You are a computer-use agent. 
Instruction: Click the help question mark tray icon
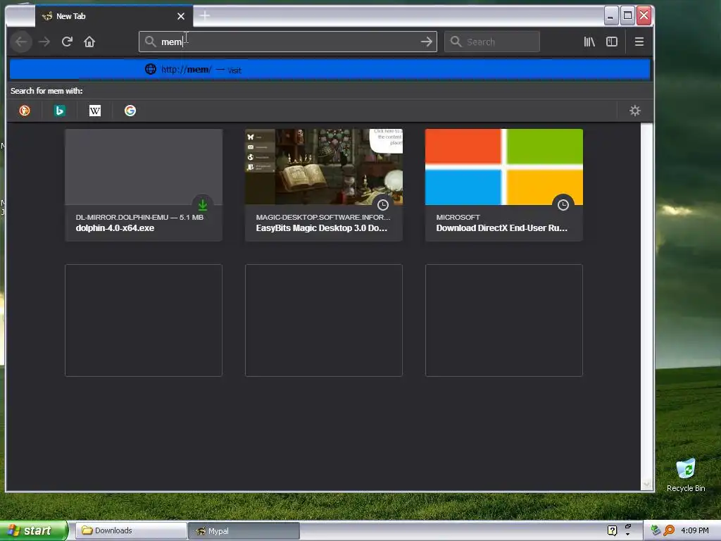point(612,530)
